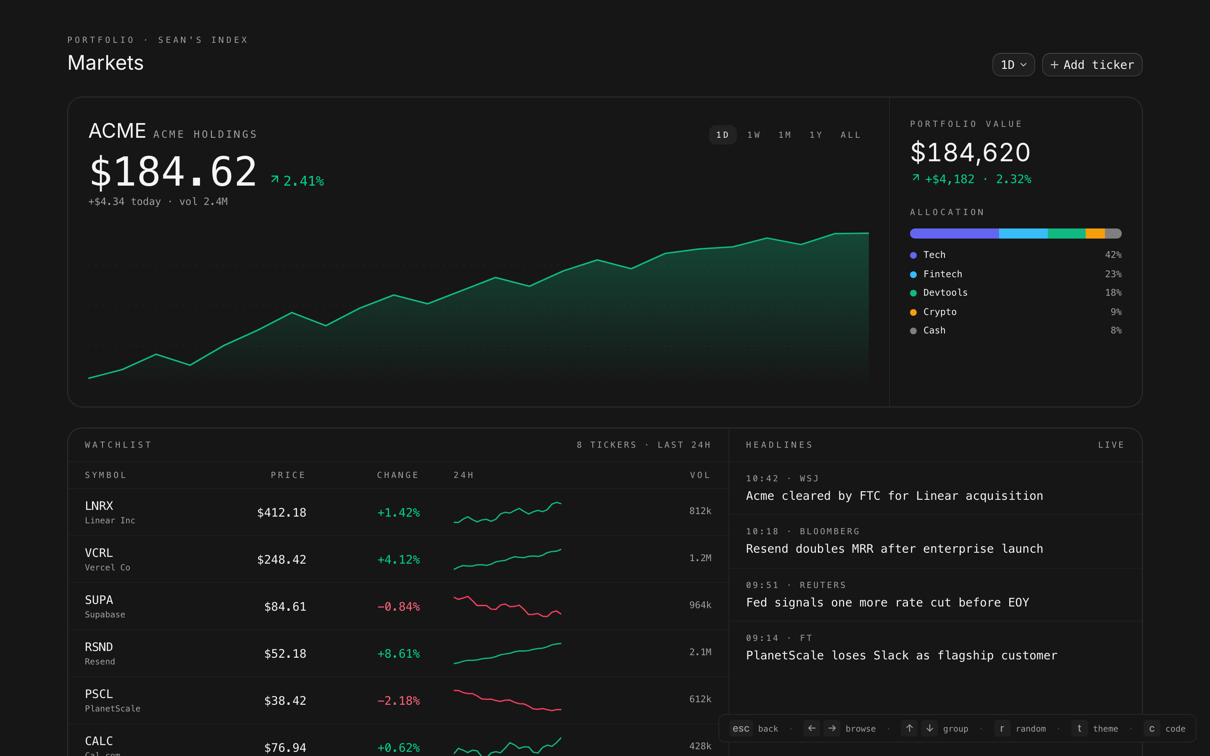The width and height of the screenshot is (1210, 756).
Task: Open headline about Acme FTC clearance
Action: coord(894,496)
